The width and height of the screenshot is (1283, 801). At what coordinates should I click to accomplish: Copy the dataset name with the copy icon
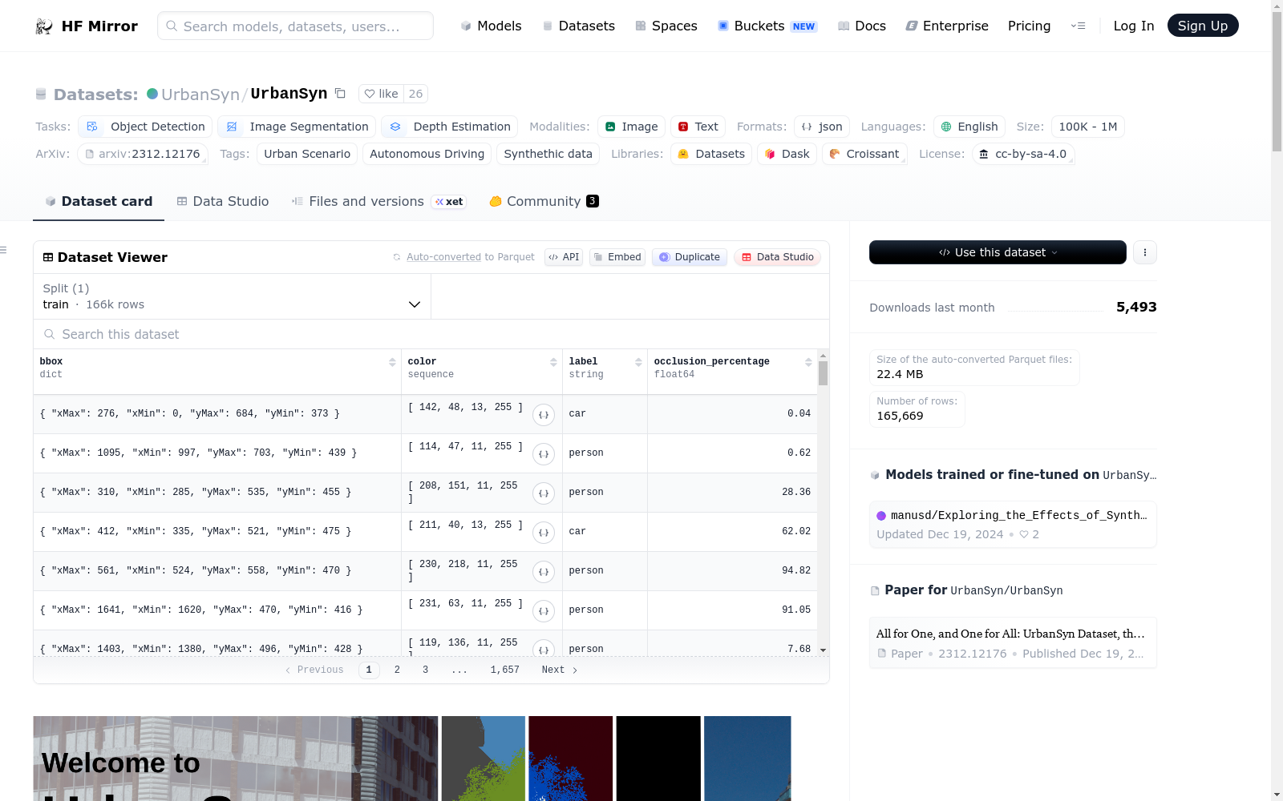(x=340, y=94)
